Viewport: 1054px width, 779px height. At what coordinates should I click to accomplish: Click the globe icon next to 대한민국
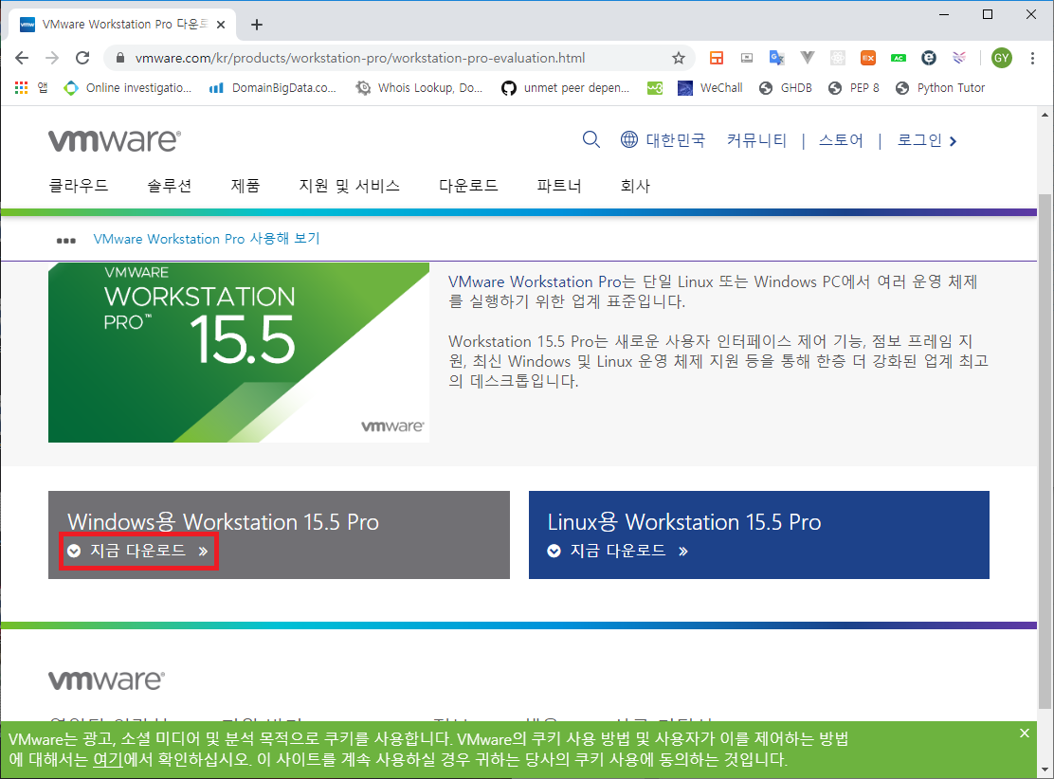click(x=629, y=139)
